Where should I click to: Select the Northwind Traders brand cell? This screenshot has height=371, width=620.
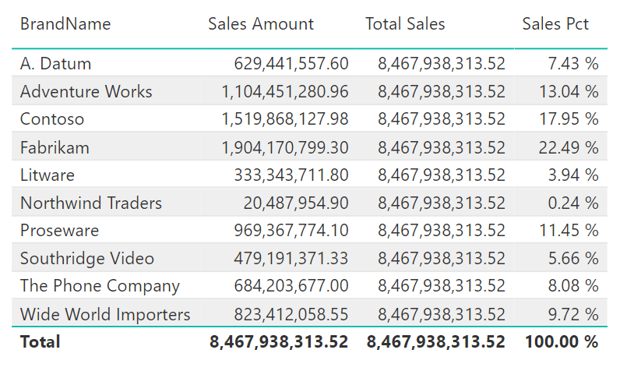coord(91,203)
